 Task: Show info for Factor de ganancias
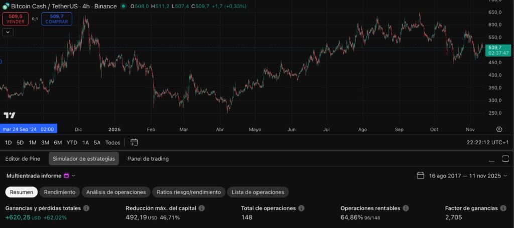pos(503,208)
